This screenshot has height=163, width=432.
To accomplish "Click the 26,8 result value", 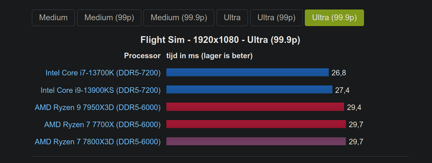I will (339, 73).
